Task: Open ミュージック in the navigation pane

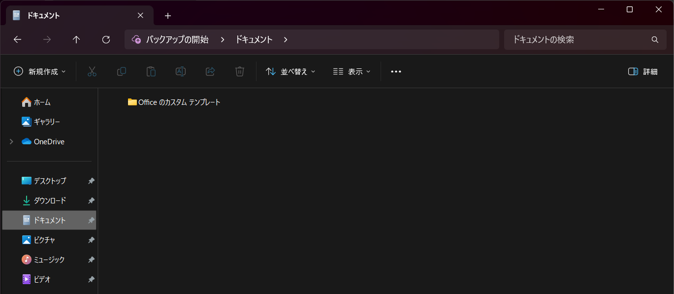Action: tap(49, 260)
